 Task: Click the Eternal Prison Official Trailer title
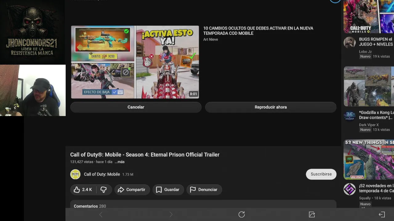[145, 155]
